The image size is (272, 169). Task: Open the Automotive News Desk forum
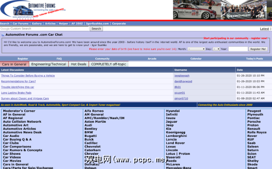(x=22, y=132)
